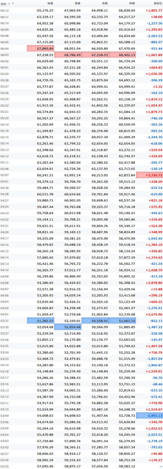
Task: Select the highlighted change -2,892.12
Action: pos(150,416)
